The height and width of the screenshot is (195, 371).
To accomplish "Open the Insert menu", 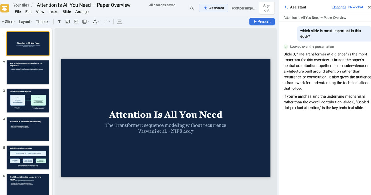I will coord(53,12).
